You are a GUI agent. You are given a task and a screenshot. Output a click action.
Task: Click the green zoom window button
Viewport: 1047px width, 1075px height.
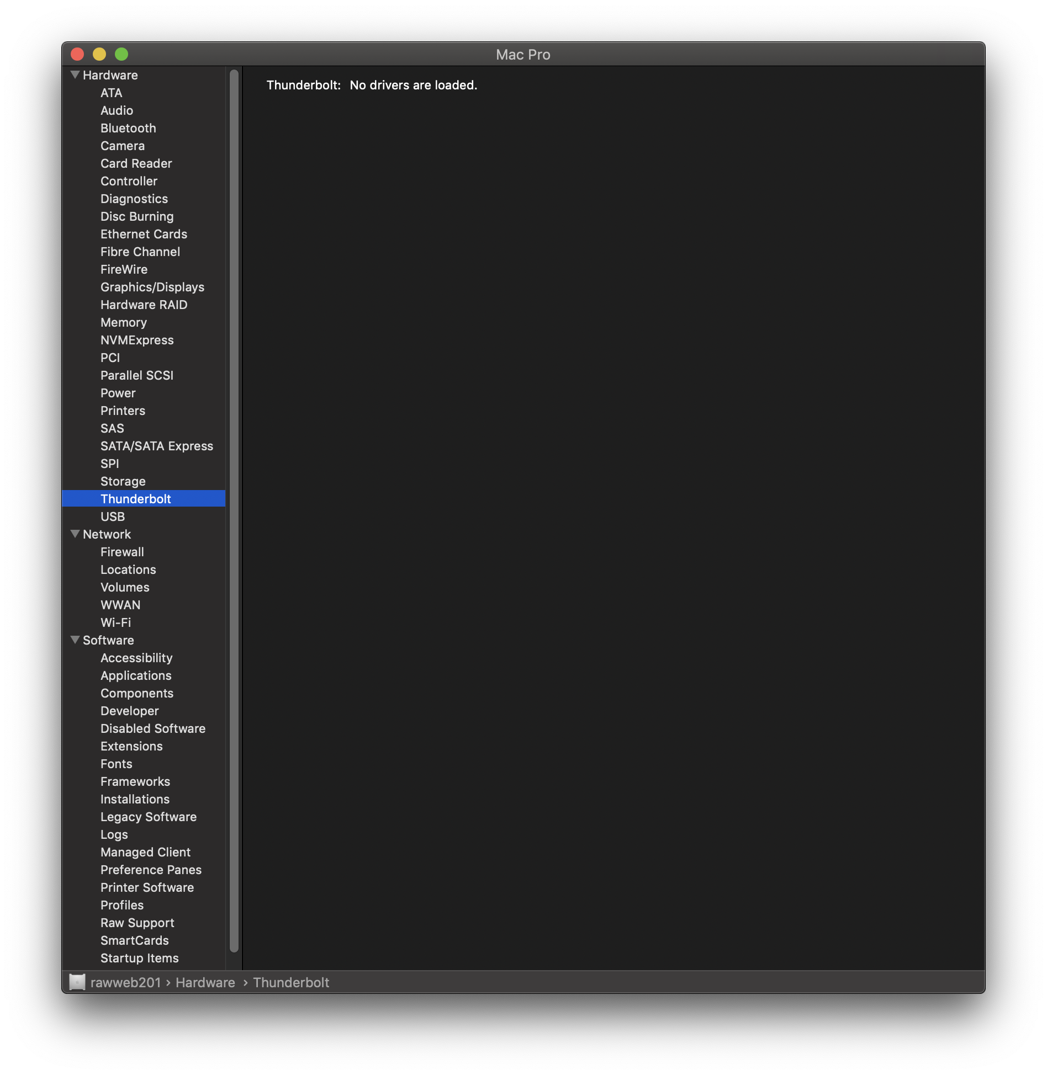(121, 54)
